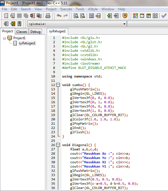
Task: Select syifatugas1 file in project tree
Action: pos(27,43)
